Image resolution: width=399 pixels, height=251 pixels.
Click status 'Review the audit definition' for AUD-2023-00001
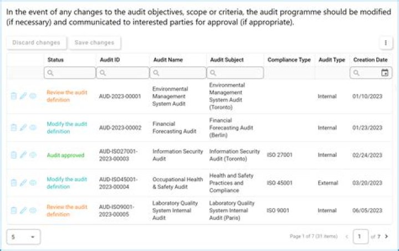(x=66, y=96)
